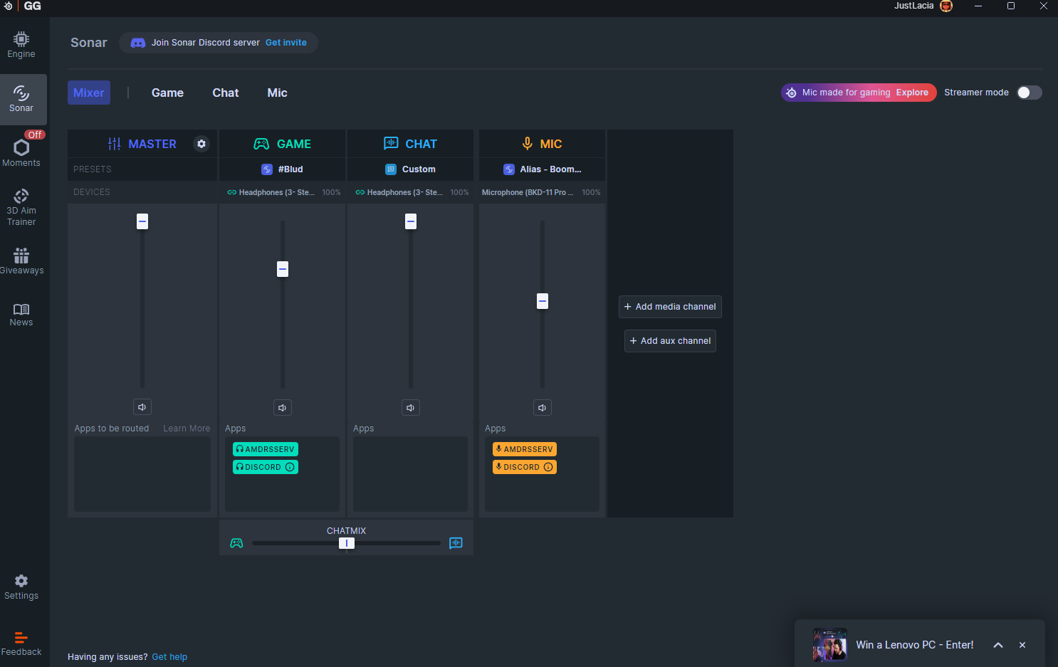
Task: Select AMDRSSERV app tag in Game channel
Action: (x=266, y=449)
